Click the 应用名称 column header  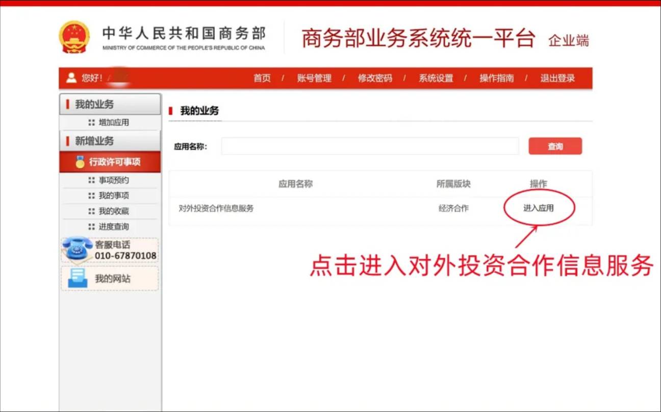click(x=295, y=184)
